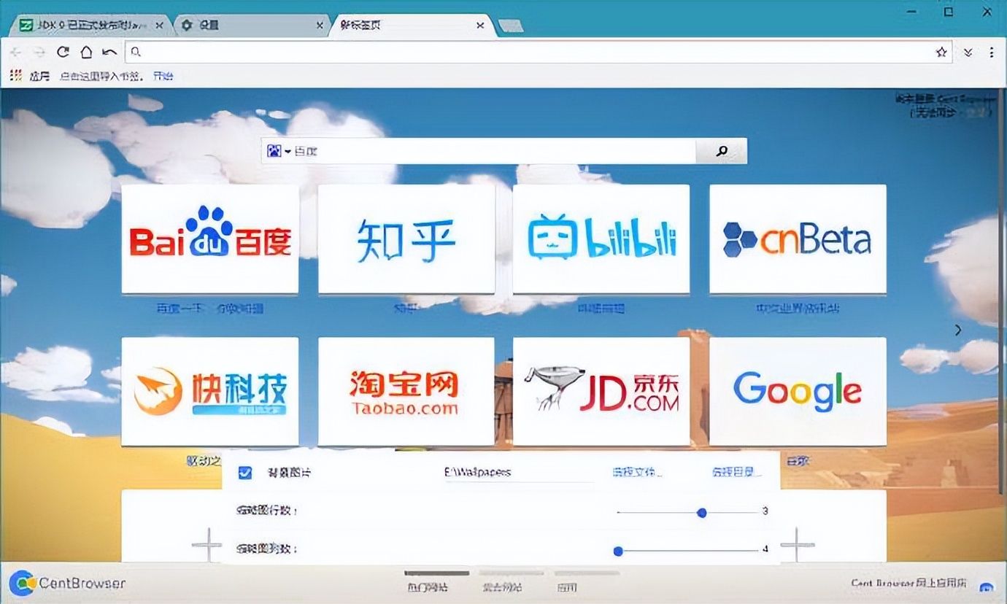Open the apps grid in the bookmarks bar

click(x=16, y=75)
